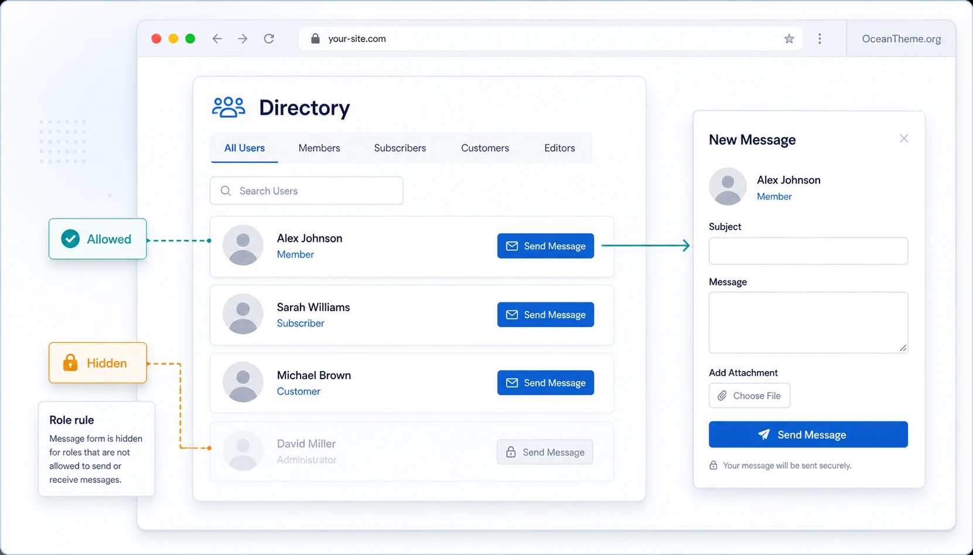This screenshot has height=555, width=973.
Task: Click the Member role link under Alex Johnson in list
Action: coord(295,254)
